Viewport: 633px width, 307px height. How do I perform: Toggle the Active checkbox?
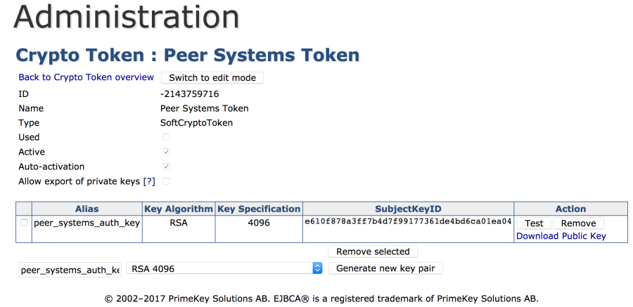(166, 152)
